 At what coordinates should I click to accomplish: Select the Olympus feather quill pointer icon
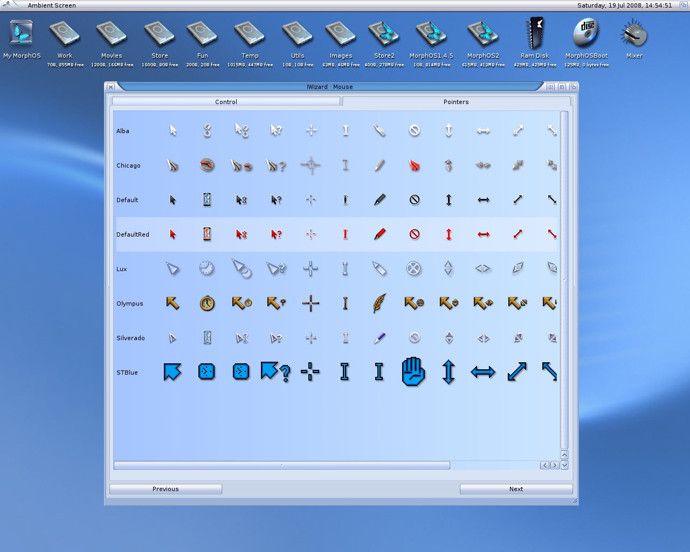(x=379, y=303)
